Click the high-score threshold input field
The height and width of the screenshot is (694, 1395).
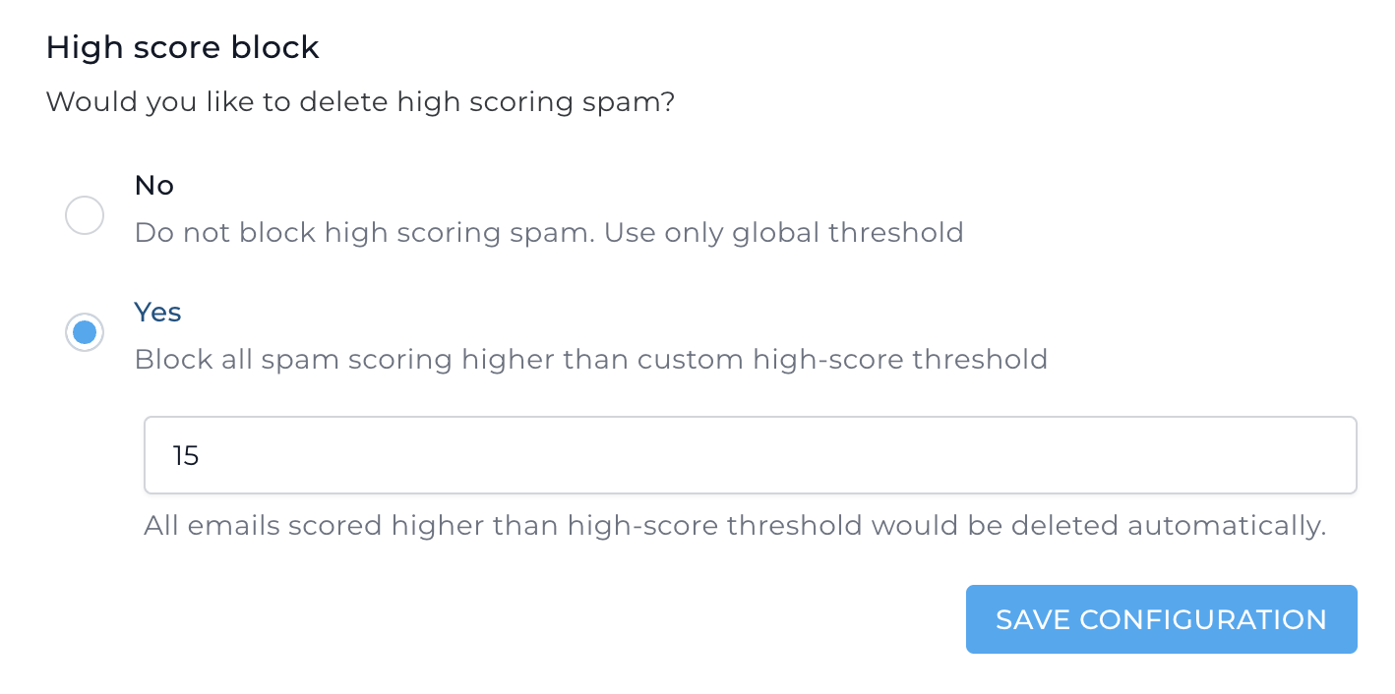pyautogui.click(x=751, y=454)
